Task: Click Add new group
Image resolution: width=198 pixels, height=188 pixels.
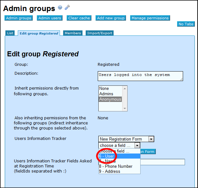Action: pyautogui.click(x=111, y=18)
